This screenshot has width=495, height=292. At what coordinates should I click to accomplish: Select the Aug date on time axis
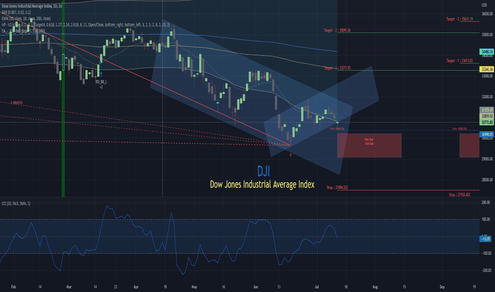point(375,287)
